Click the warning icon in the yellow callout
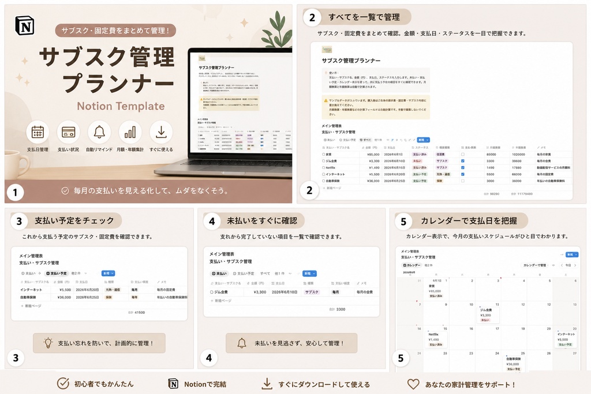 point(326,100)
